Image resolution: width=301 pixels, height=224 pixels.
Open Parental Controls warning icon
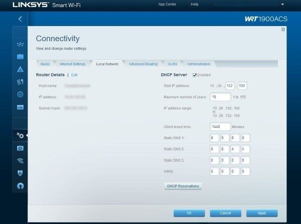21,69
